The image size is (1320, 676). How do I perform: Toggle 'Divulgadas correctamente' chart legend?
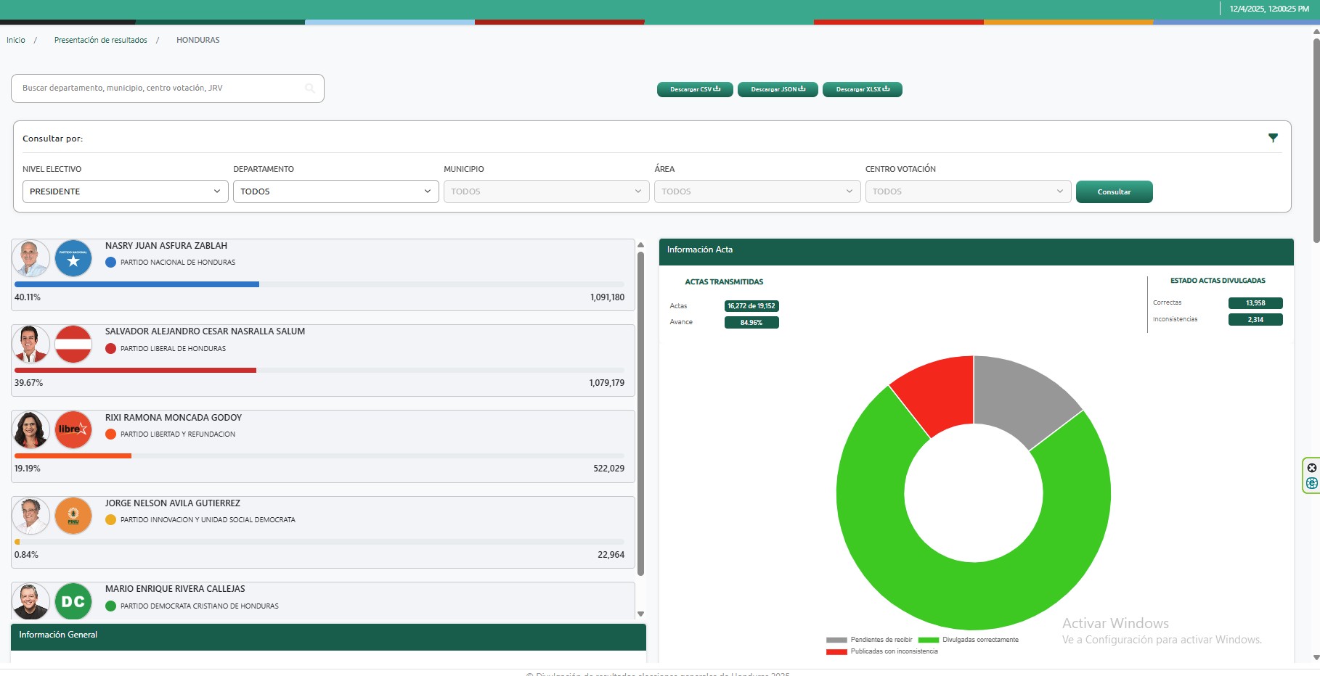[969, 640]
